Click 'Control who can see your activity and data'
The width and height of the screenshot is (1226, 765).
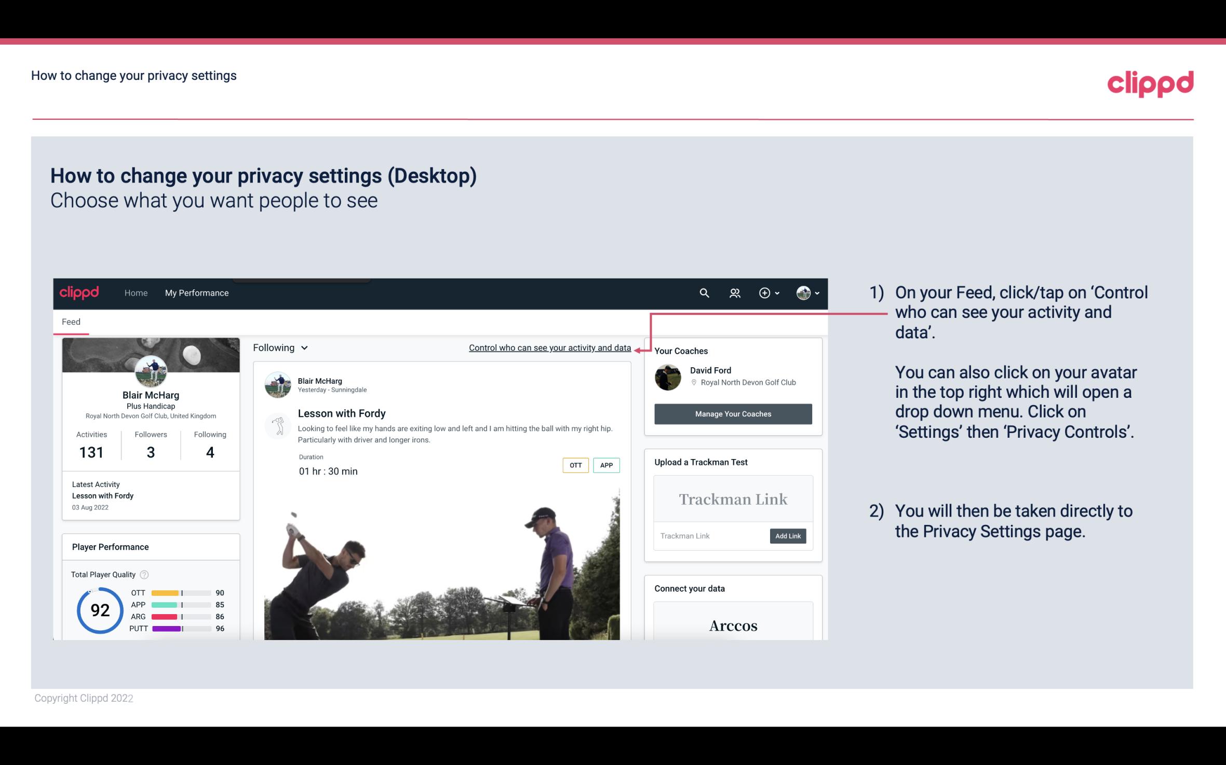click(x=549, y=347)
